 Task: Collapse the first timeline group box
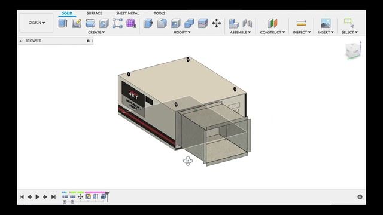(x=65, y=202)
